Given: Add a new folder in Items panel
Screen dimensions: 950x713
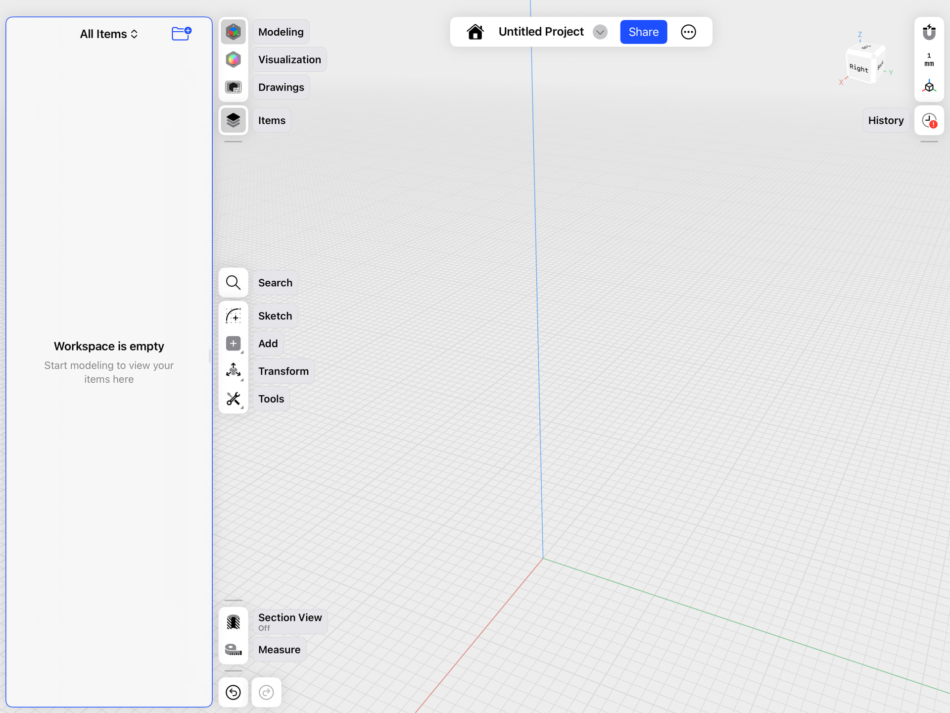Looking at the screenshot, I should coord(181,33).
